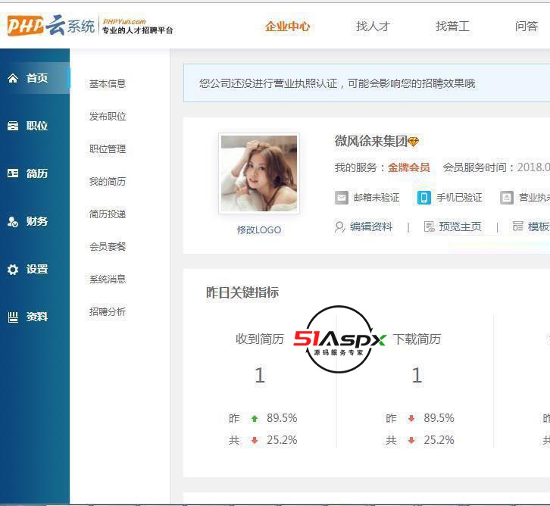Open 职位管理 submenu link
This screenshot has width=550, height=506.
[108, 149]
